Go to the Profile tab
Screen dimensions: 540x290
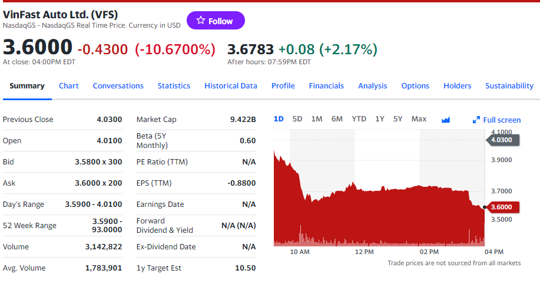[x=283, y=85]
